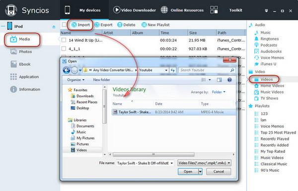Image resolution: width=298 pixels, height=191 pixels.
Task: Change Arrange by Folder dropdown
Action: pyautogui.click(x=219, y=92)
